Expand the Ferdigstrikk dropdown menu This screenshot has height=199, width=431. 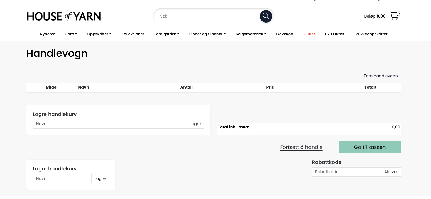(x=166, y=34)
